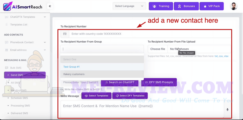Click the recipient group search field
The height and width of the screenshot is (120, 243).
tap(102, 49)
